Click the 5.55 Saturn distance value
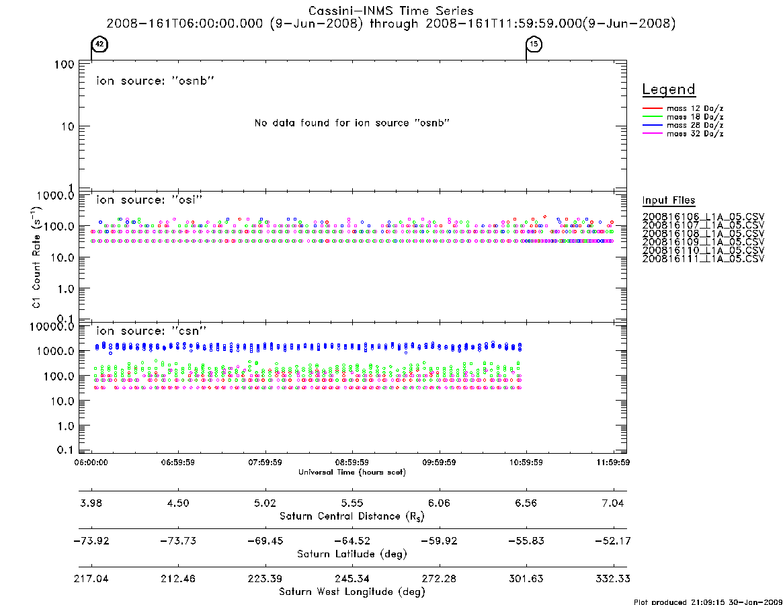The image size is (783, 605). point(352,503)
